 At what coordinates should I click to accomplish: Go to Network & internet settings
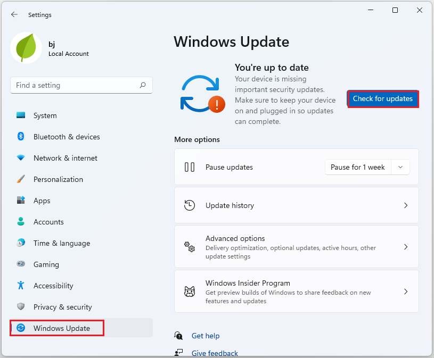click(81, 158)
